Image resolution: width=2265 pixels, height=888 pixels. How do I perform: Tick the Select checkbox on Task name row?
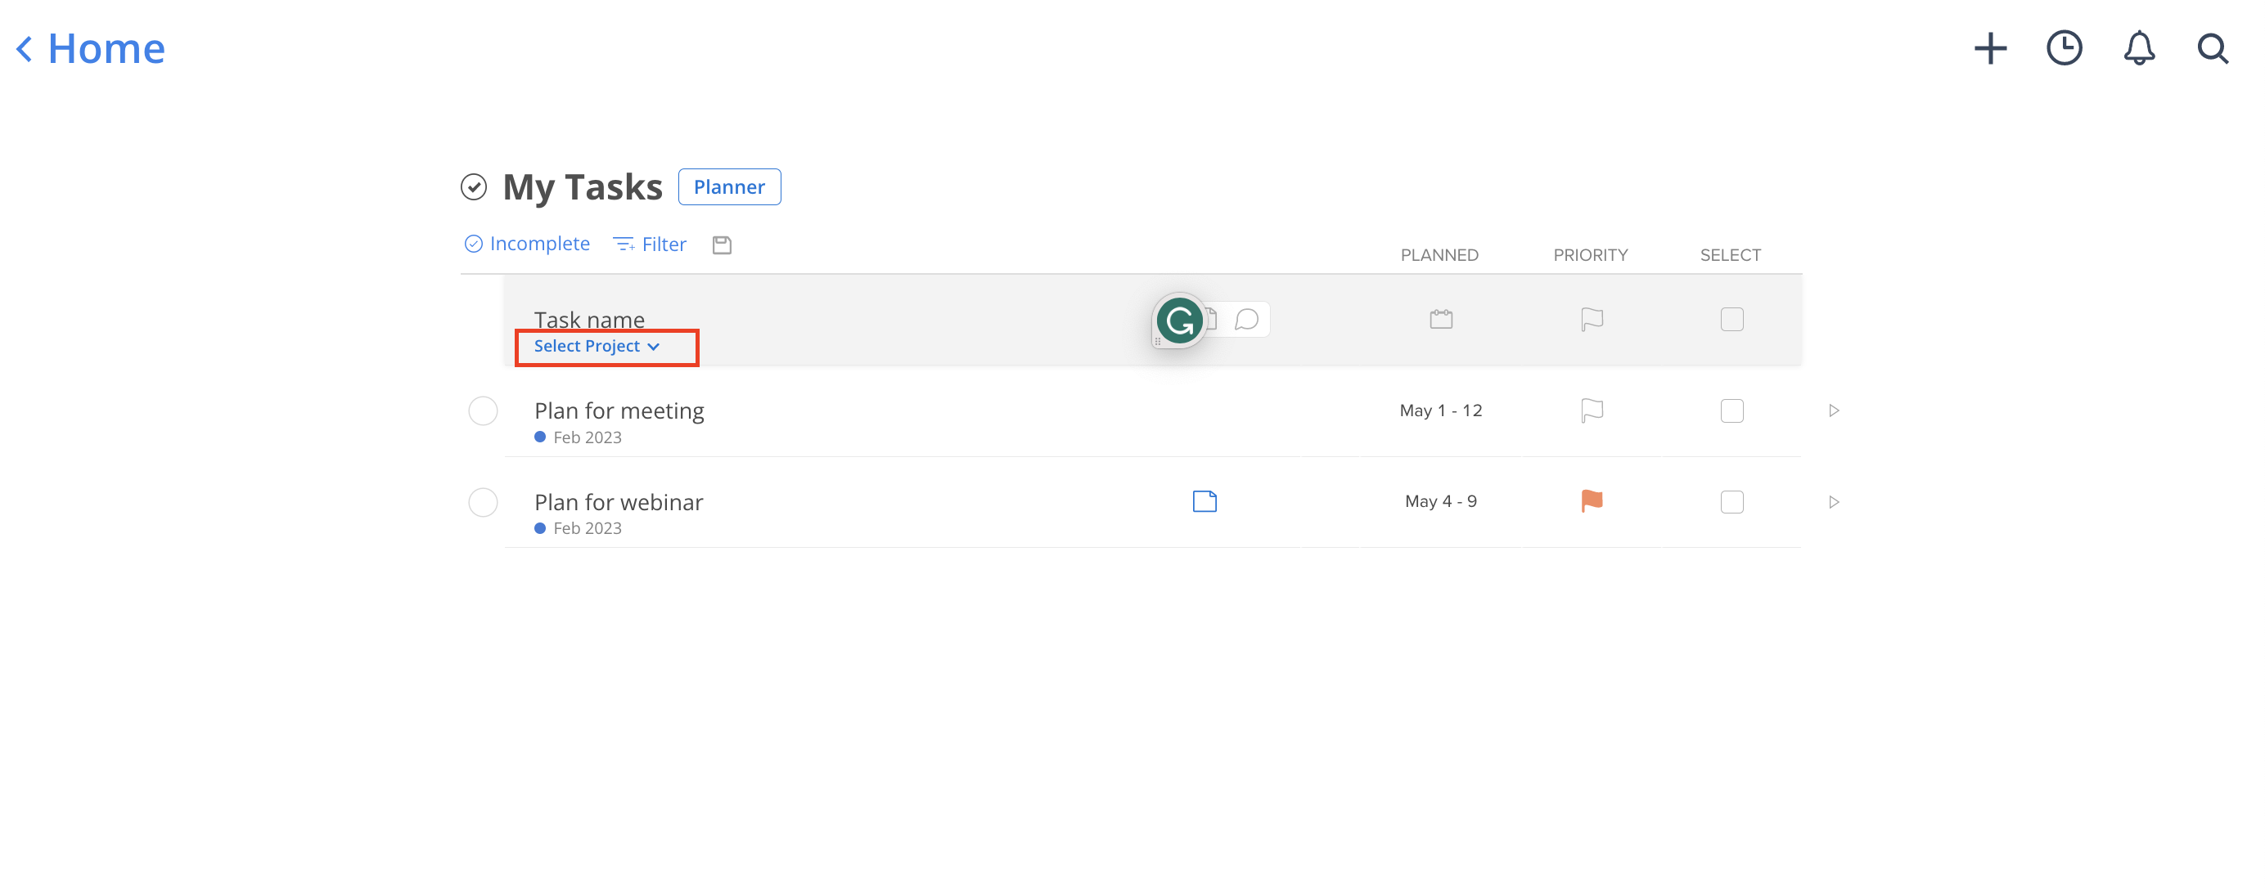click(x=1731, y=320)
